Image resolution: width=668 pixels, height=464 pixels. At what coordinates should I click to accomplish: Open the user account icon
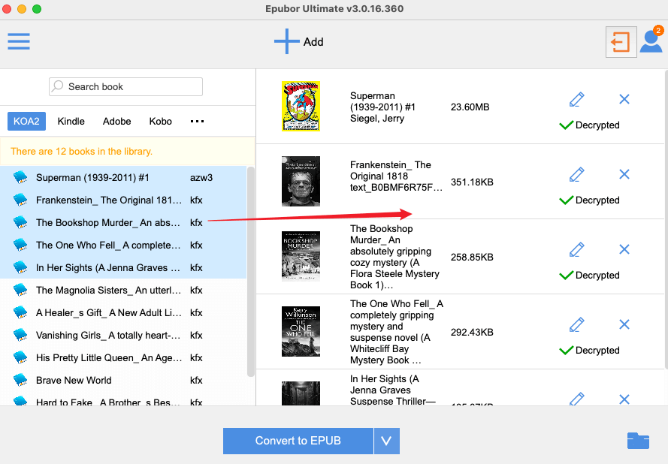[x=651, y=42]
